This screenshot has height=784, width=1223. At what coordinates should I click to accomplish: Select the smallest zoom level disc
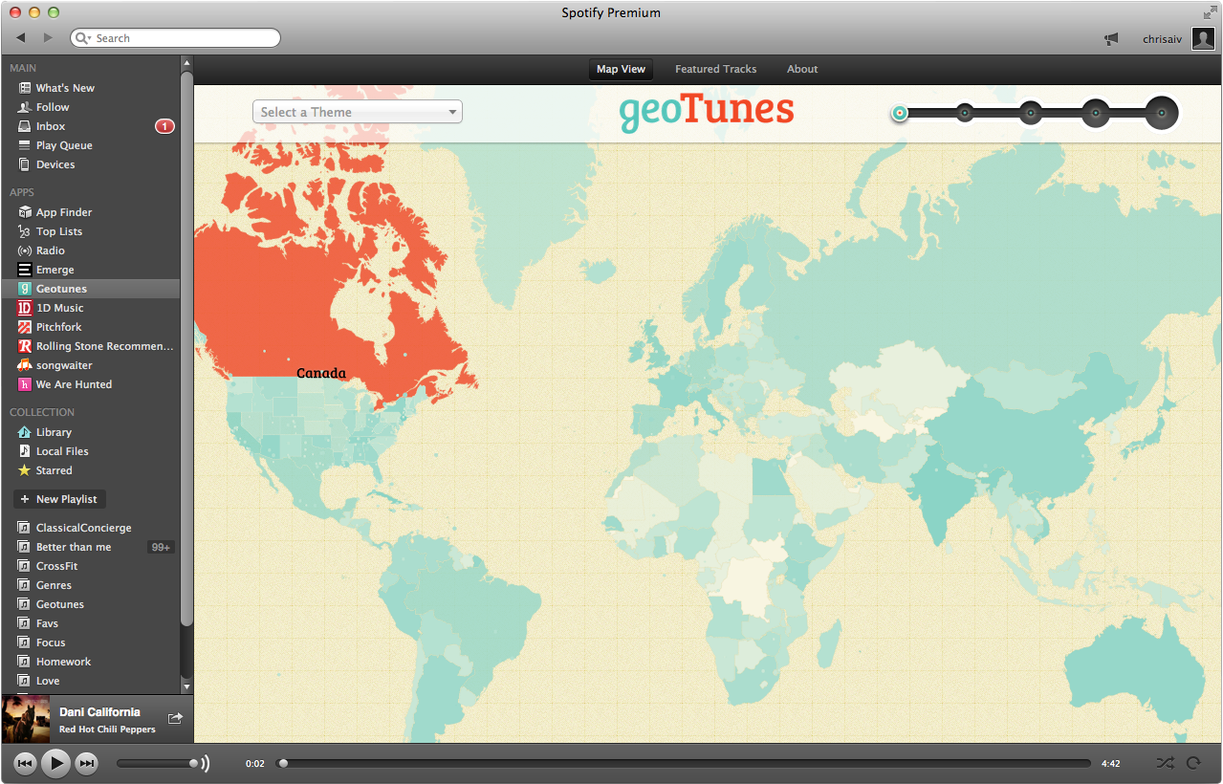(x=900, y=113)
